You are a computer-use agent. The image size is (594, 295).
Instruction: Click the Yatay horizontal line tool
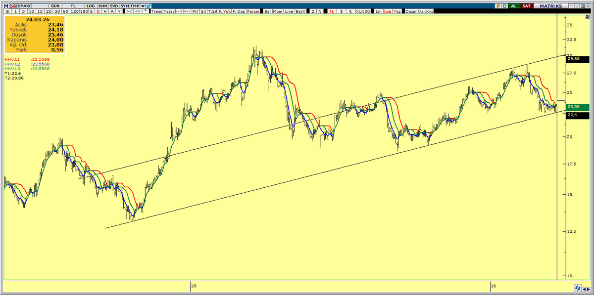point(169,11)
